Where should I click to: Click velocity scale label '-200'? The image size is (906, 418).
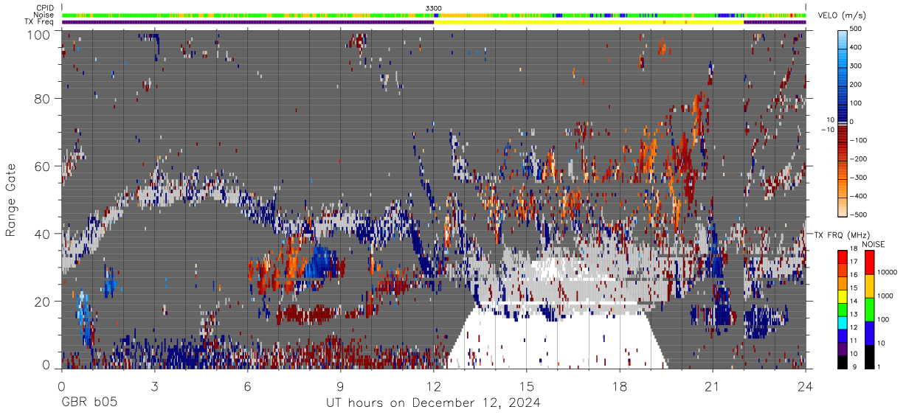click(860, 159)
